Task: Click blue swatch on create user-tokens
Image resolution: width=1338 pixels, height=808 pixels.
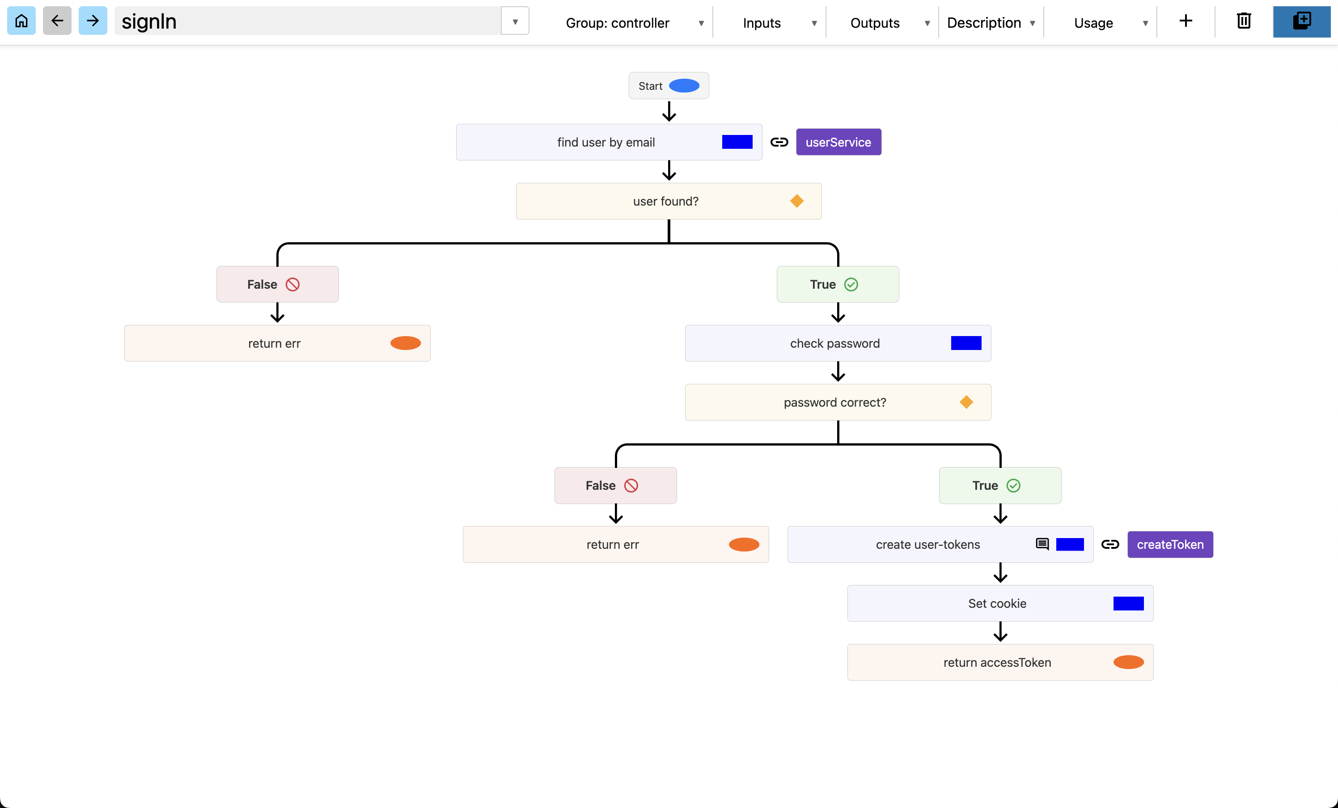Action: [x=1070, y=544]
